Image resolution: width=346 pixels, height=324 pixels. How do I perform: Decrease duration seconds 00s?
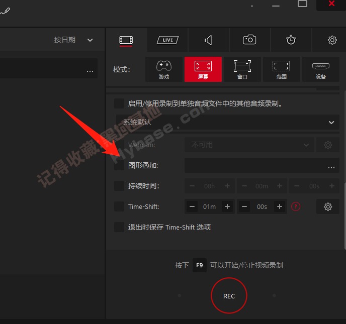(x=297, y=186)
